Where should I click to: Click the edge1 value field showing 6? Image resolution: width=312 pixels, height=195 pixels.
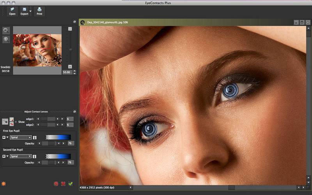[70, 119]
